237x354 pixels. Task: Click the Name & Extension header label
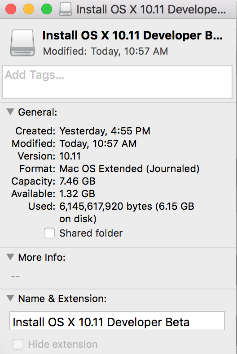(x=62, y=298)
